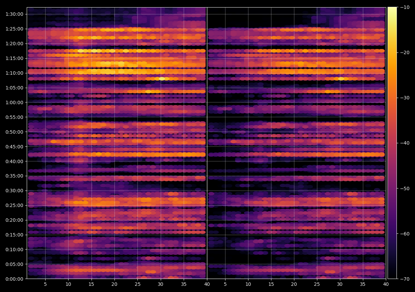Viewport: 415px width, 292px height.
Task: Click the 1:30:00 time axis label
Action: pos(14,14)
